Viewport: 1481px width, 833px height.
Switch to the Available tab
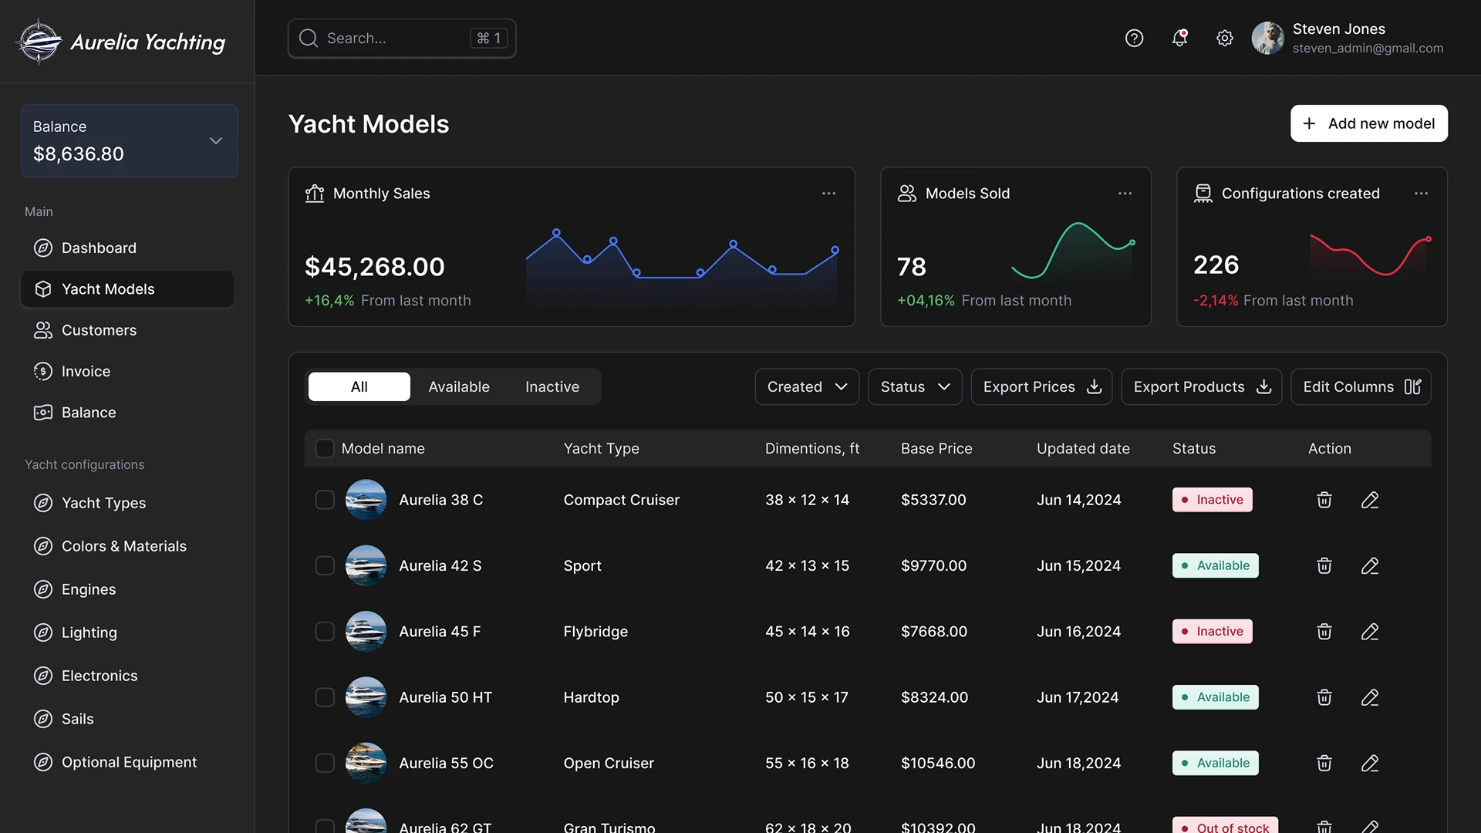click(459, 386)
